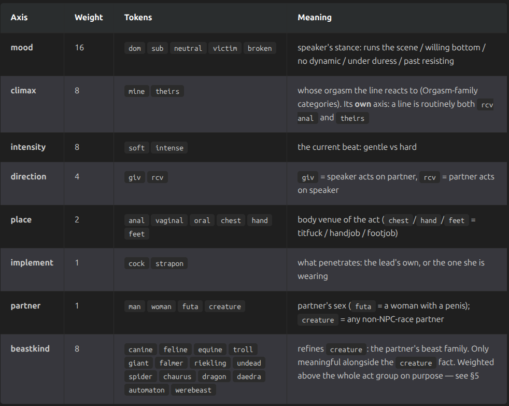Select the "riekling" token

[210, 363]
